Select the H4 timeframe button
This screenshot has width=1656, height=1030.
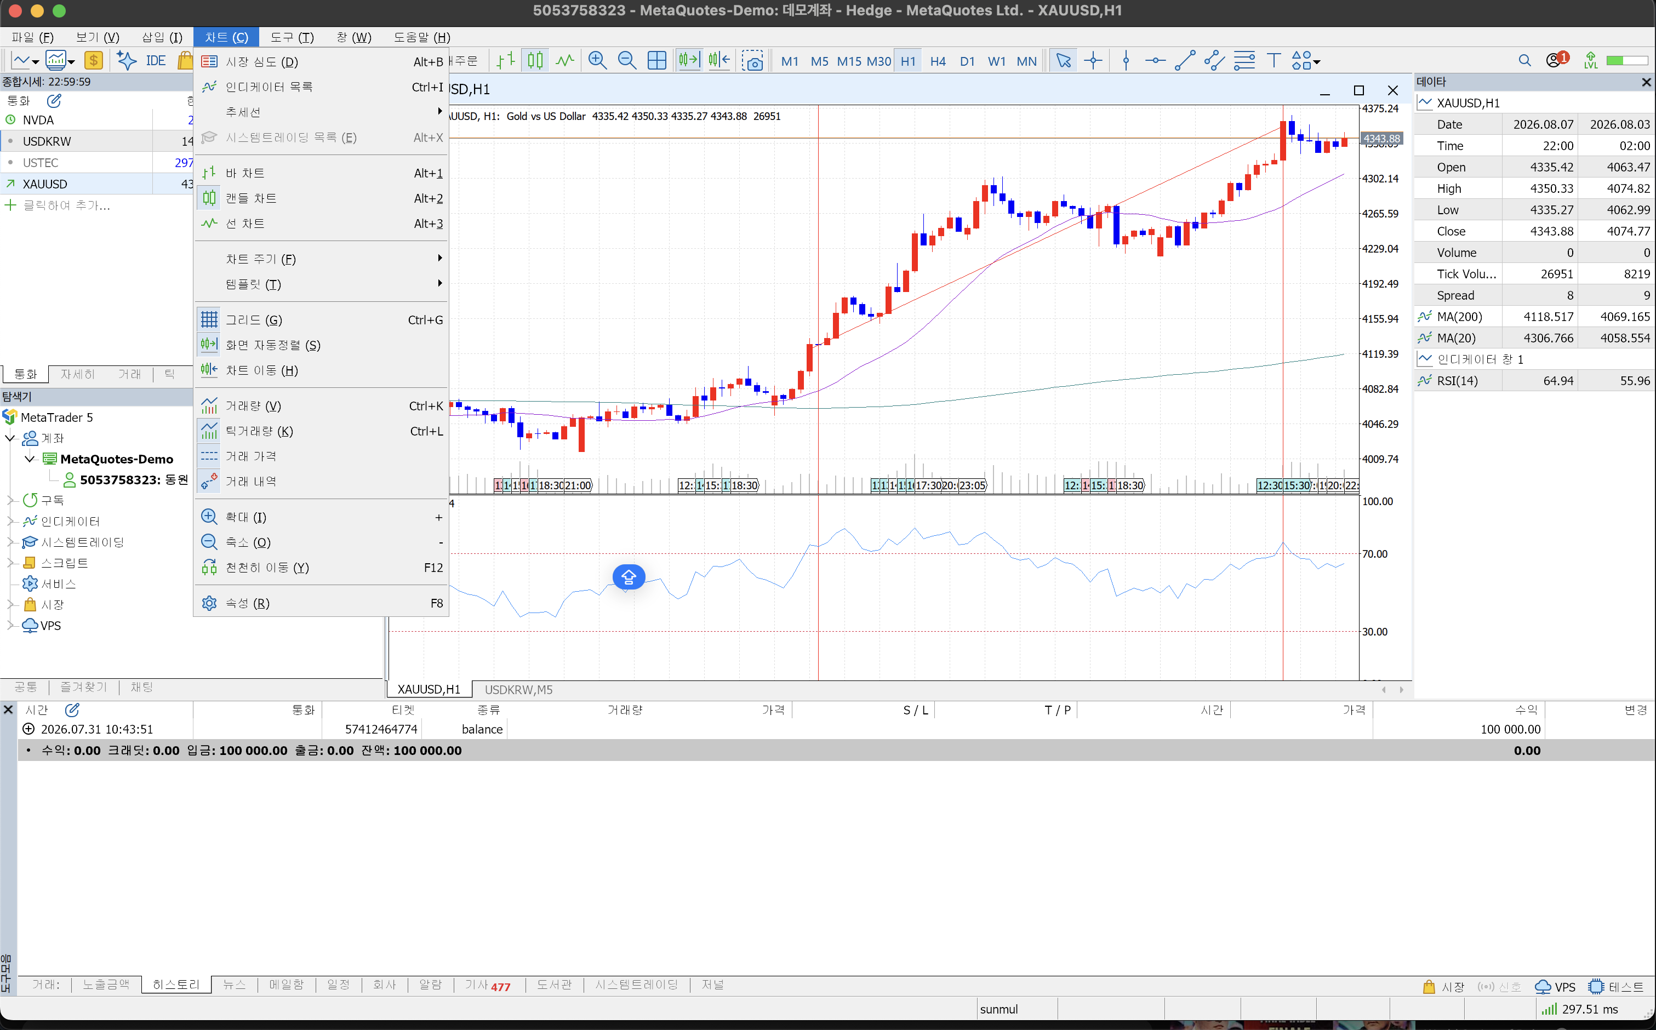pyautogui.click(x=938, y=61)
